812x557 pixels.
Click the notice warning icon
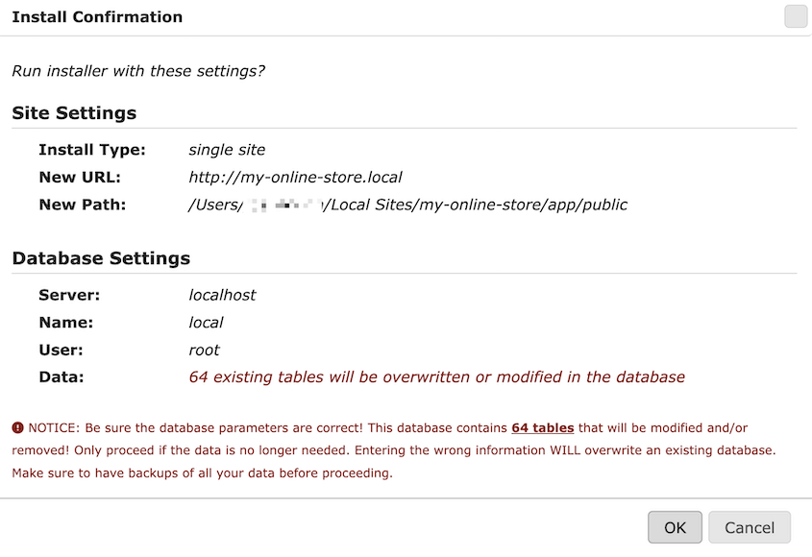(17, 427)
